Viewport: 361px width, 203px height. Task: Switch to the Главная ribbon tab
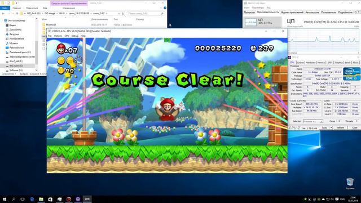16,8
